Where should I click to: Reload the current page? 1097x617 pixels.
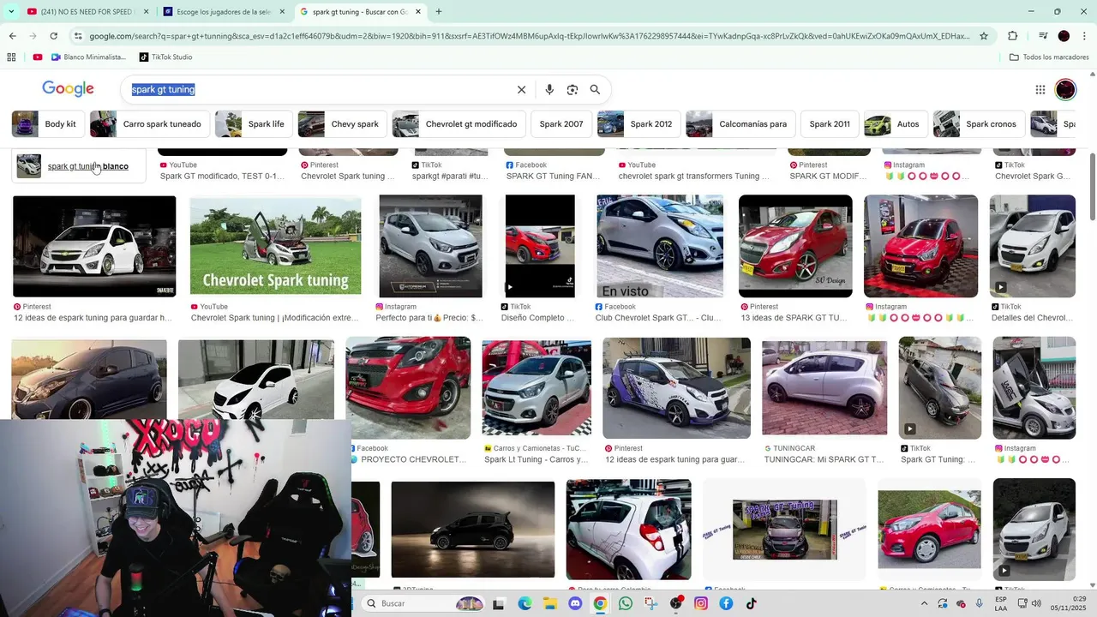53,36
